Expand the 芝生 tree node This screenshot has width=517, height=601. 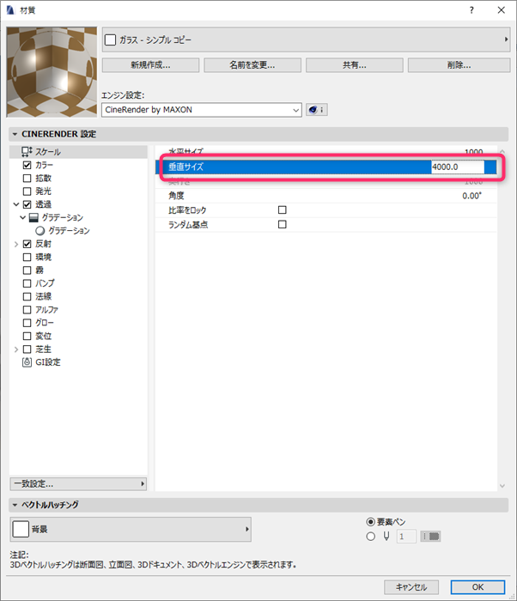tap(16, 349)
